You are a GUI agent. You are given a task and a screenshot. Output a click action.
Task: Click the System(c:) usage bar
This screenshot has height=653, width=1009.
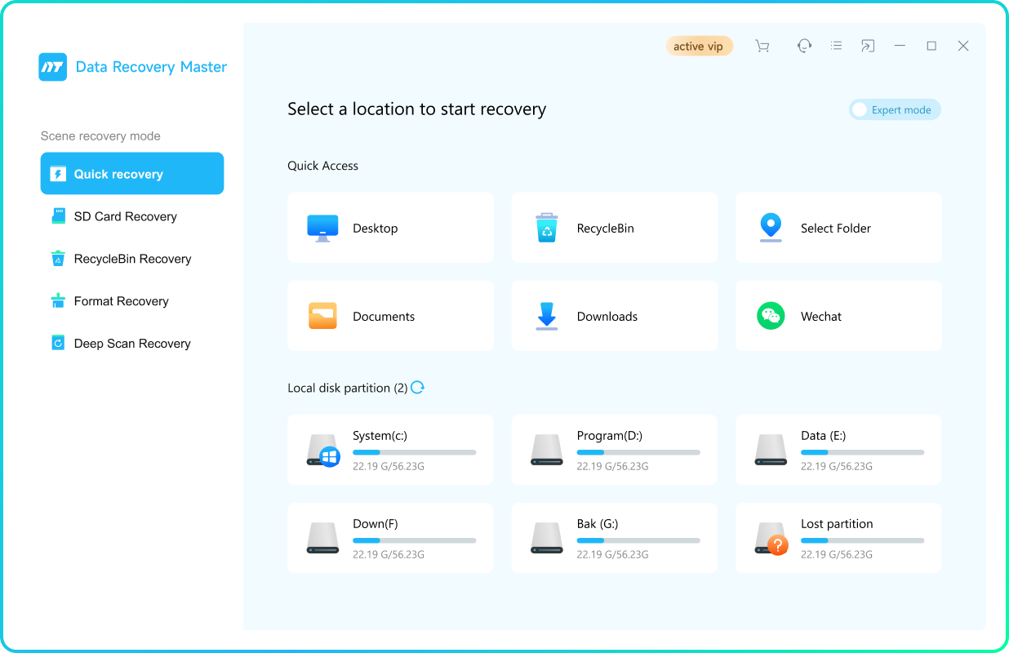pos(414,452)
